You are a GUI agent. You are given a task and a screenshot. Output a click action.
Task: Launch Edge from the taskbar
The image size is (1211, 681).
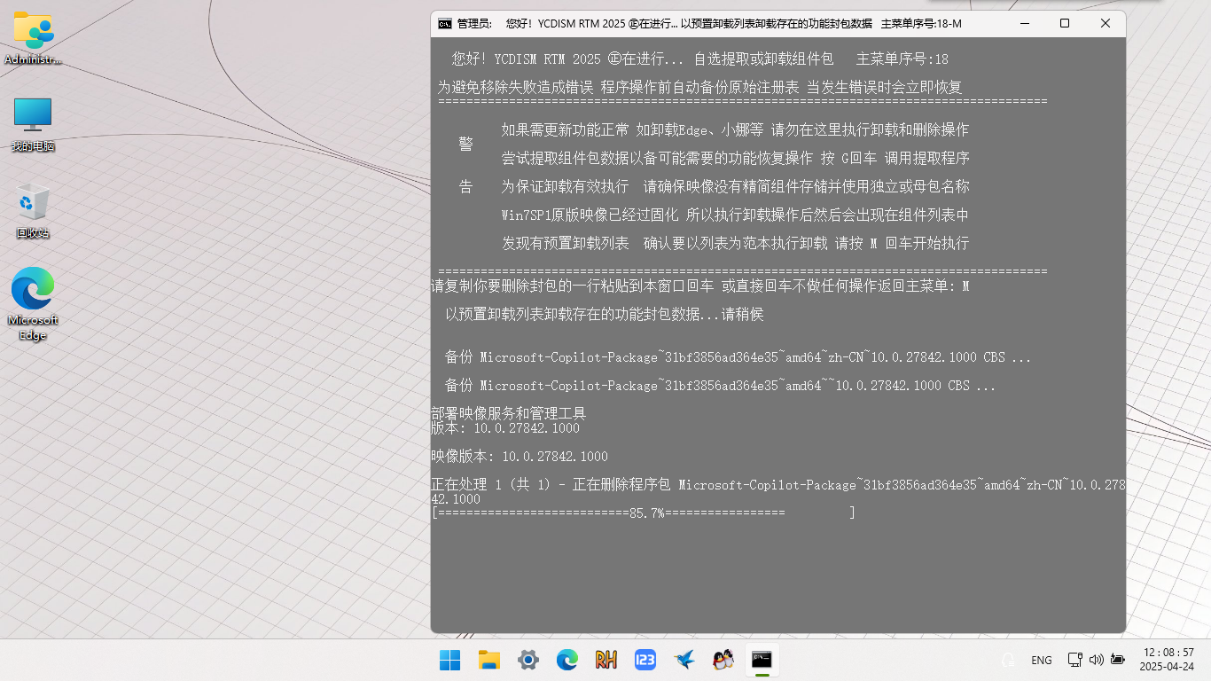tap(567, 660)
